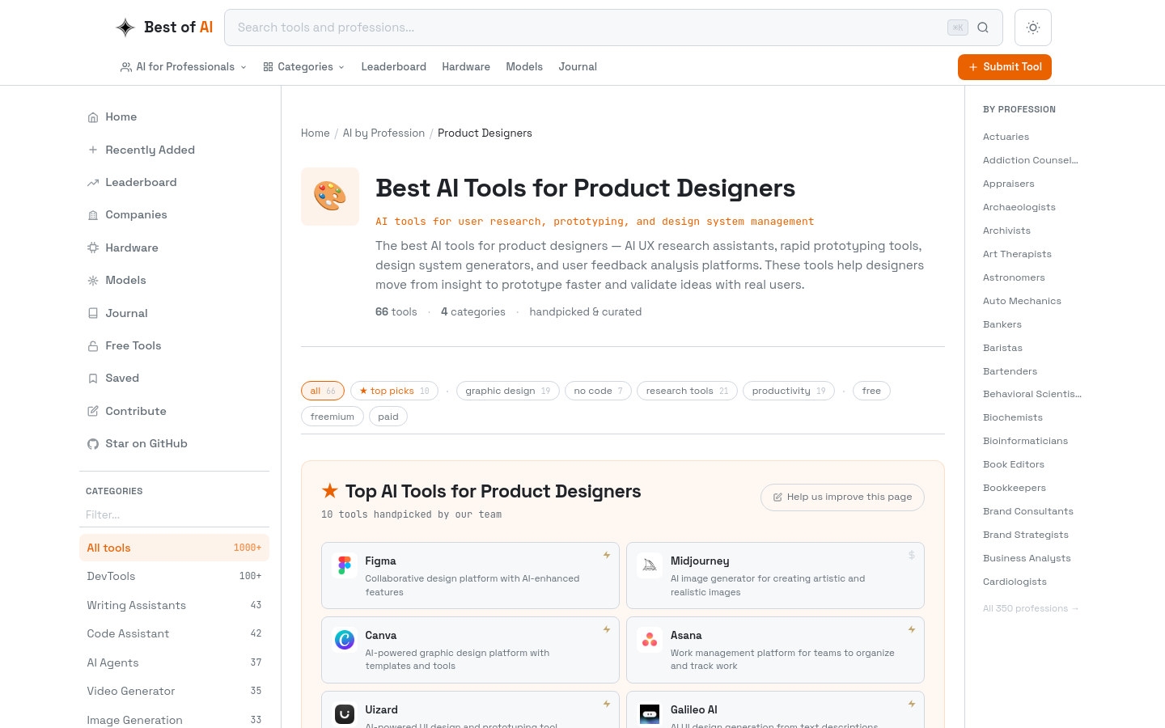
Task: Click the Recently Added plus icon
Action: tap(93, 150)
